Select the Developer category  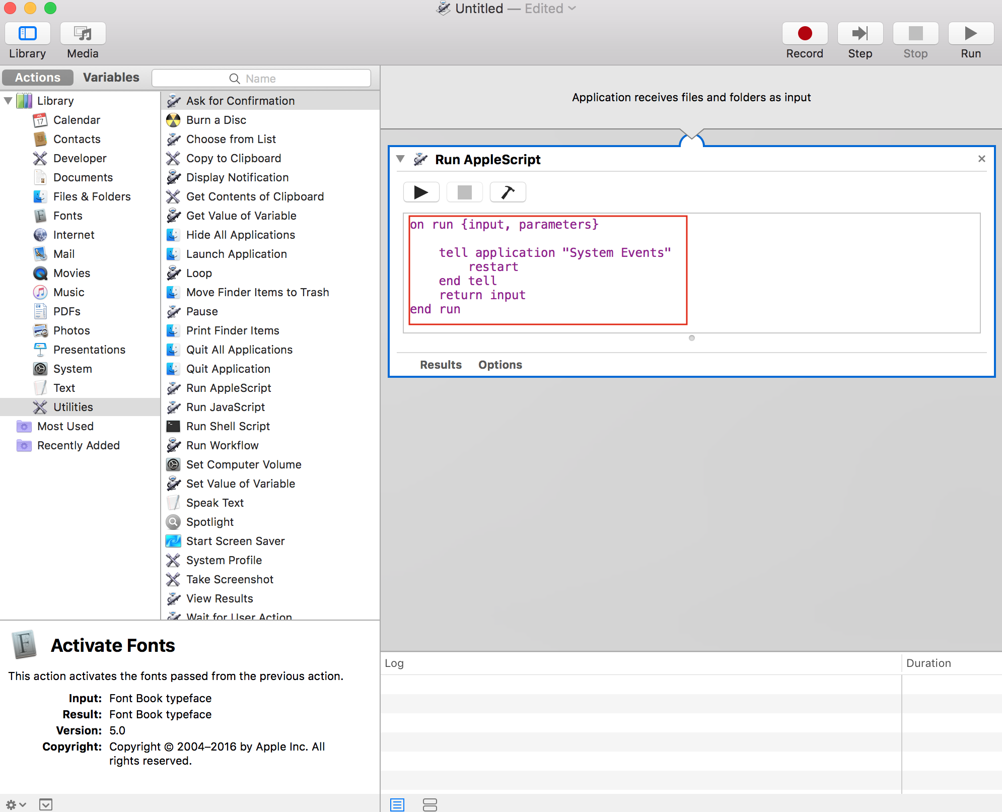[80, 158]
